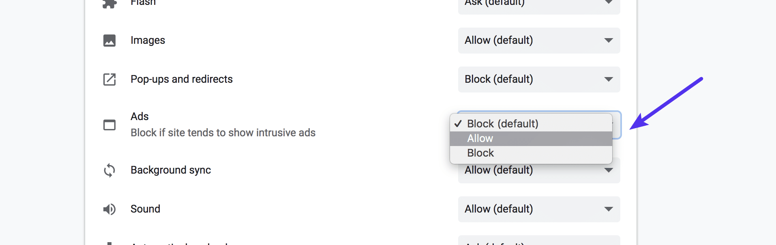Screen dimensions: 776x245
Task: Open the Pop-ups Block (default) dropdown
Action: (538, 80)
